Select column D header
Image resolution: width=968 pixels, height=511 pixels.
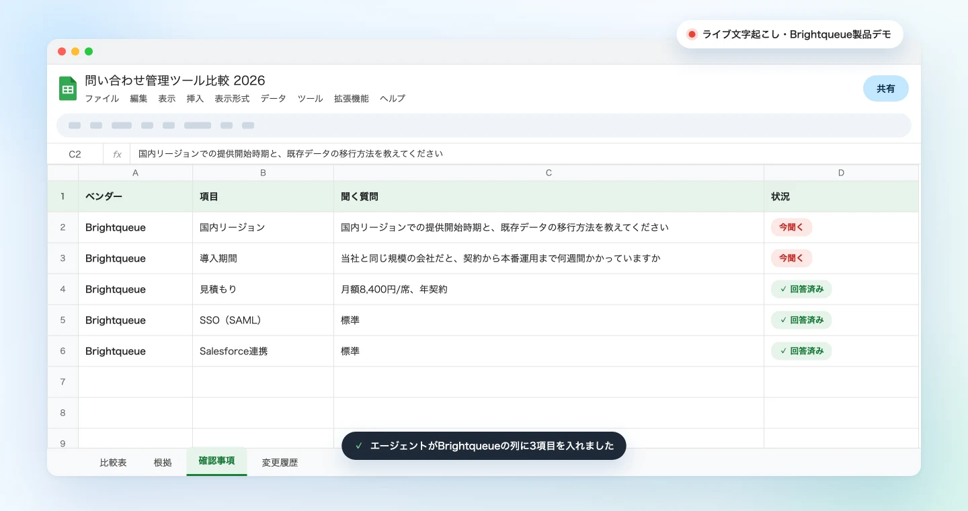tap(841, 173)
